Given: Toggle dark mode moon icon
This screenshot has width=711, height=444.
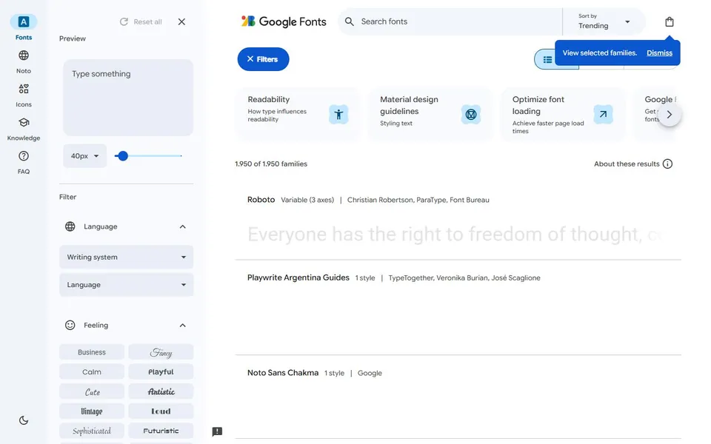Looking at the screenshot, I should (24, 420).
